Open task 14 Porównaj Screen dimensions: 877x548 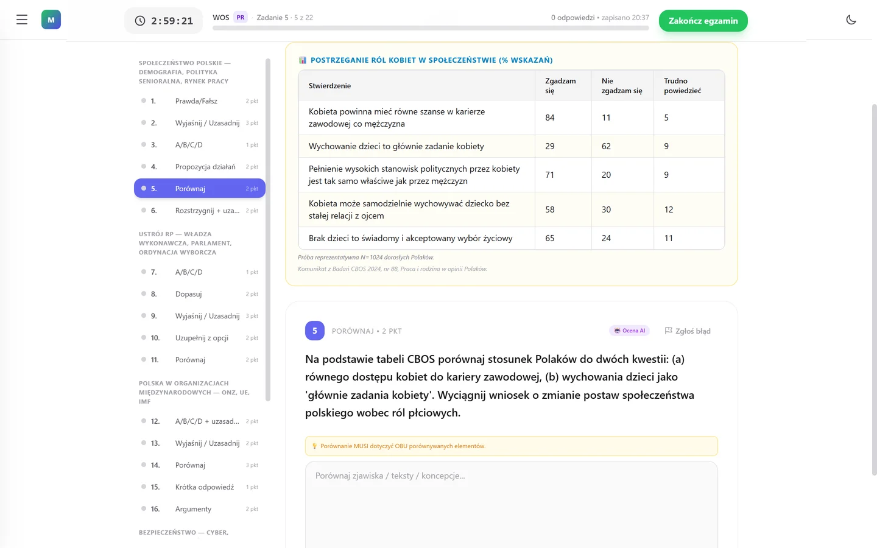(200, 465)
